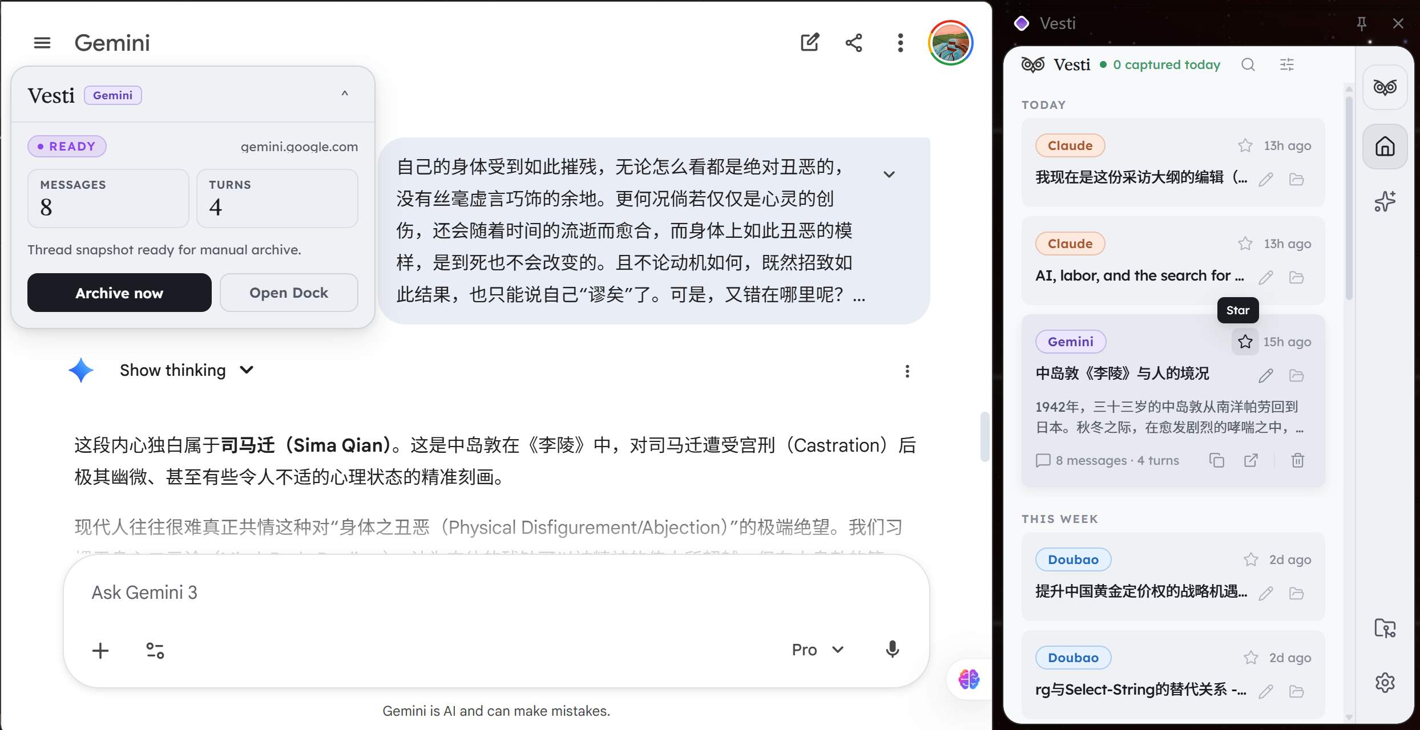Open the tools settings icon in prompt box
The width and height of the screenshot is (1420, 730).
pyautogui.click(x=155, y=650)
